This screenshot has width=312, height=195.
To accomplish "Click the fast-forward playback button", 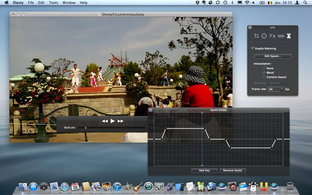I will click(120, 121).
